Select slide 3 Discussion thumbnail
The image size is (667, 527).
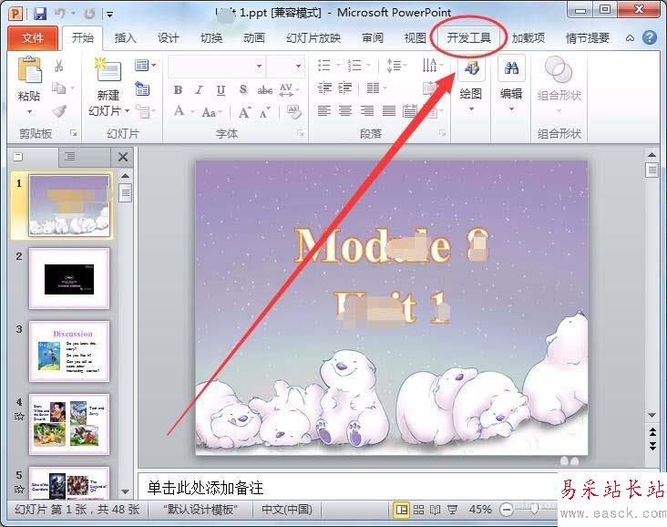pos(69,352)
